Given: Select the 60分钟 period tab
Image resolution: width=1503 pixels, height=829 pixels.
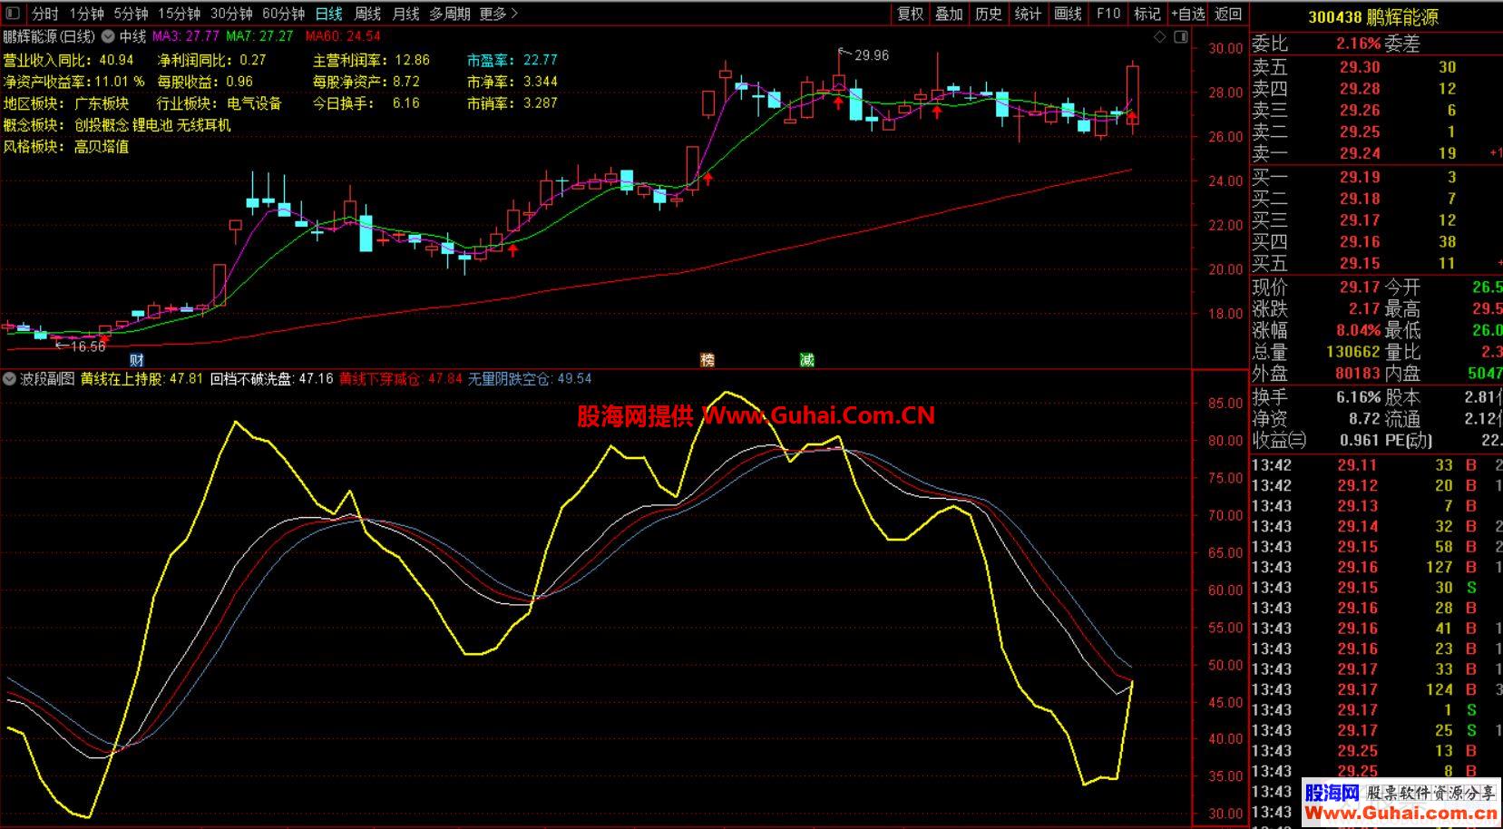Looking at the screenshot, I should pos(283,14).
